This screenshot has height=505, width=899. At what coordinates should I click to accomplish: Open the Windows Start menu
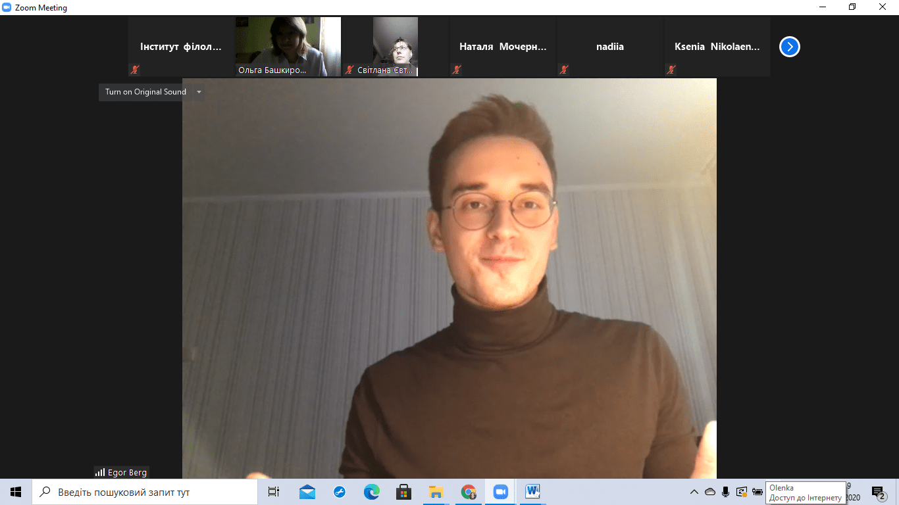click(x=16, y=491)
